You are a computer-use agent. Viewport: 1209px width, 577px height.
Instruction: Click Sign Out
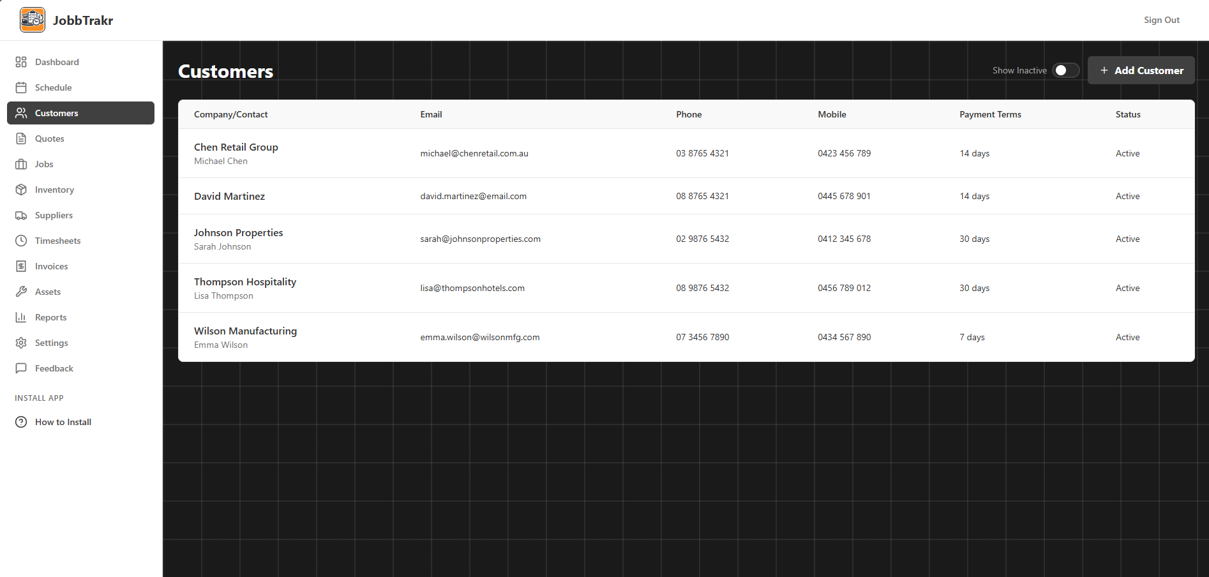coord(1161,20)
